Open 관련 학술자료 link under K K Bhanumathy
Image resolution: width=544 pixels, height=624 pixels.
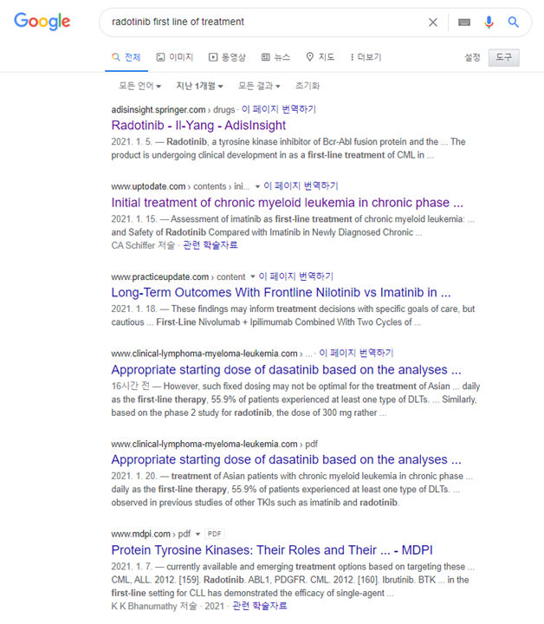tap(259, 606)
